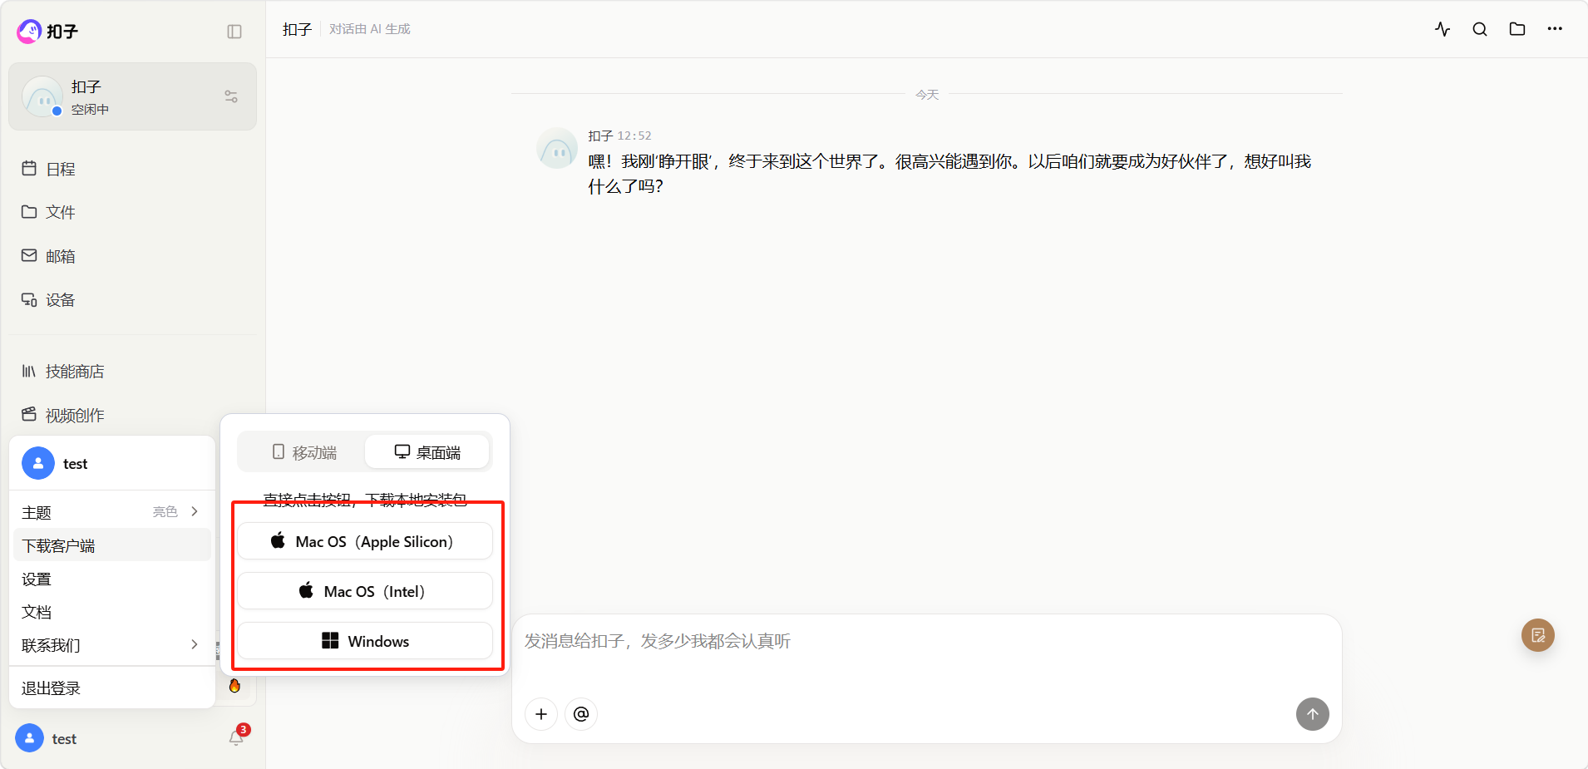Open the folder icon in the header
Viewport: 1588px width, 769px height.
(1517, 29)
